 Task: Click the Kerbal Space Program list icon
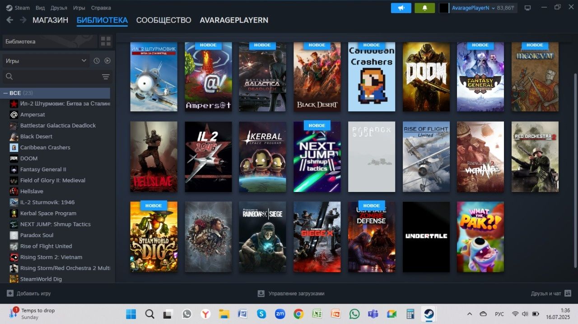click(x=14, y=213)
